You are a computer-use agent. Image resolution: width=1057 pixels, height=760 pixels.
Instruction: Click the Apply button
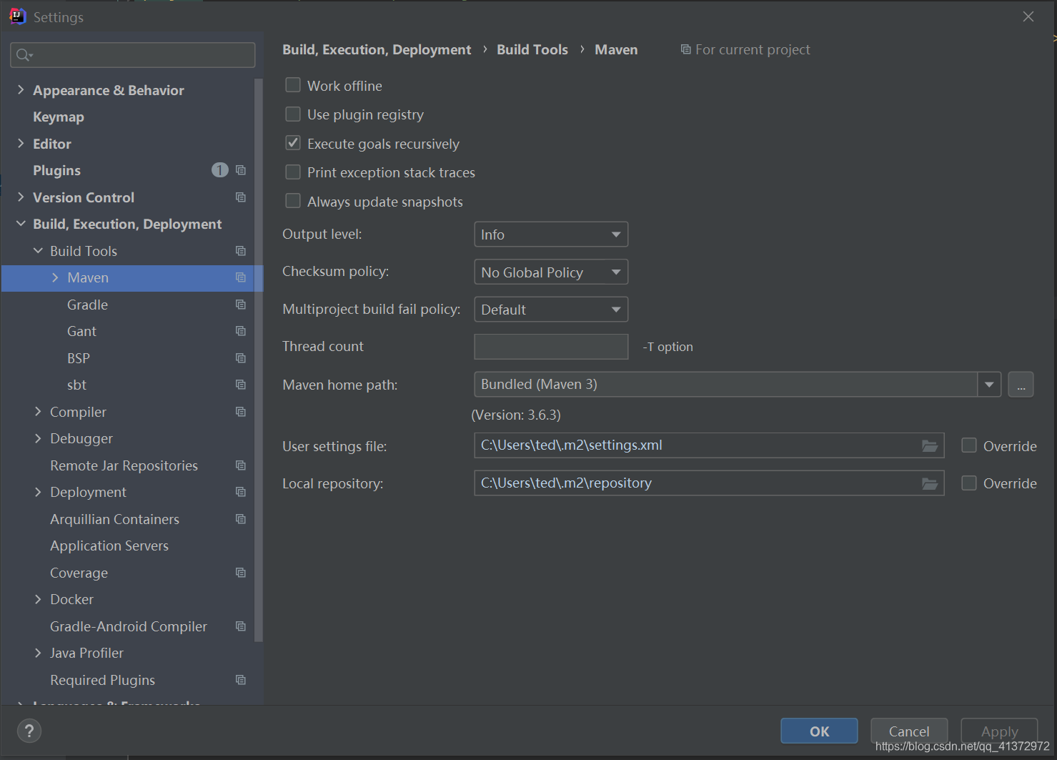(999, 731)
